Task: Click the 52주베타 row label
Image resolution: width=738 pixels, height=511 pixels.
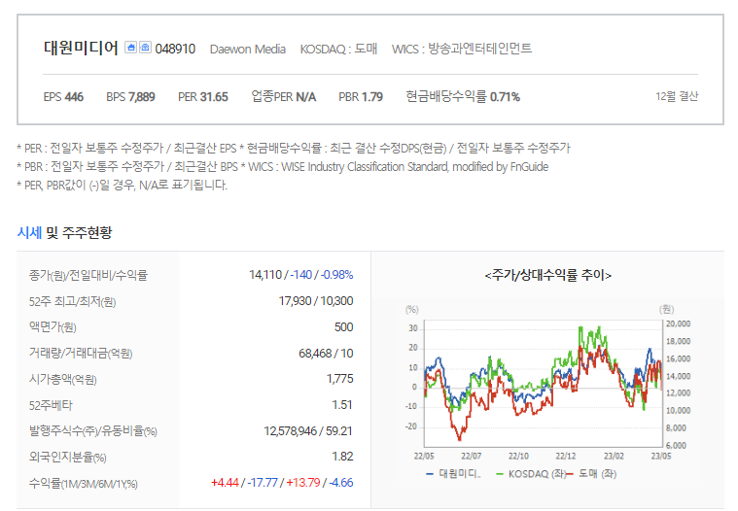Action: tap(51, 405)
